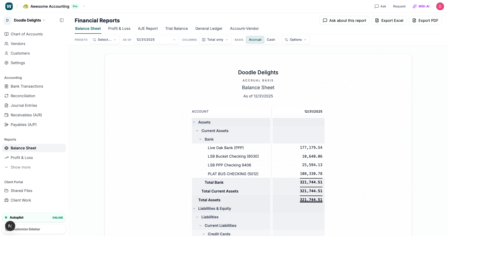Open the With AI sparkle option
498x262 pixels.
coord(421,6)
